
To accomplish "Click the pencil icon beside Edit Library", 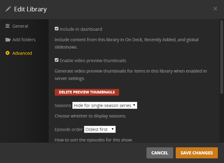I will 8,9.
